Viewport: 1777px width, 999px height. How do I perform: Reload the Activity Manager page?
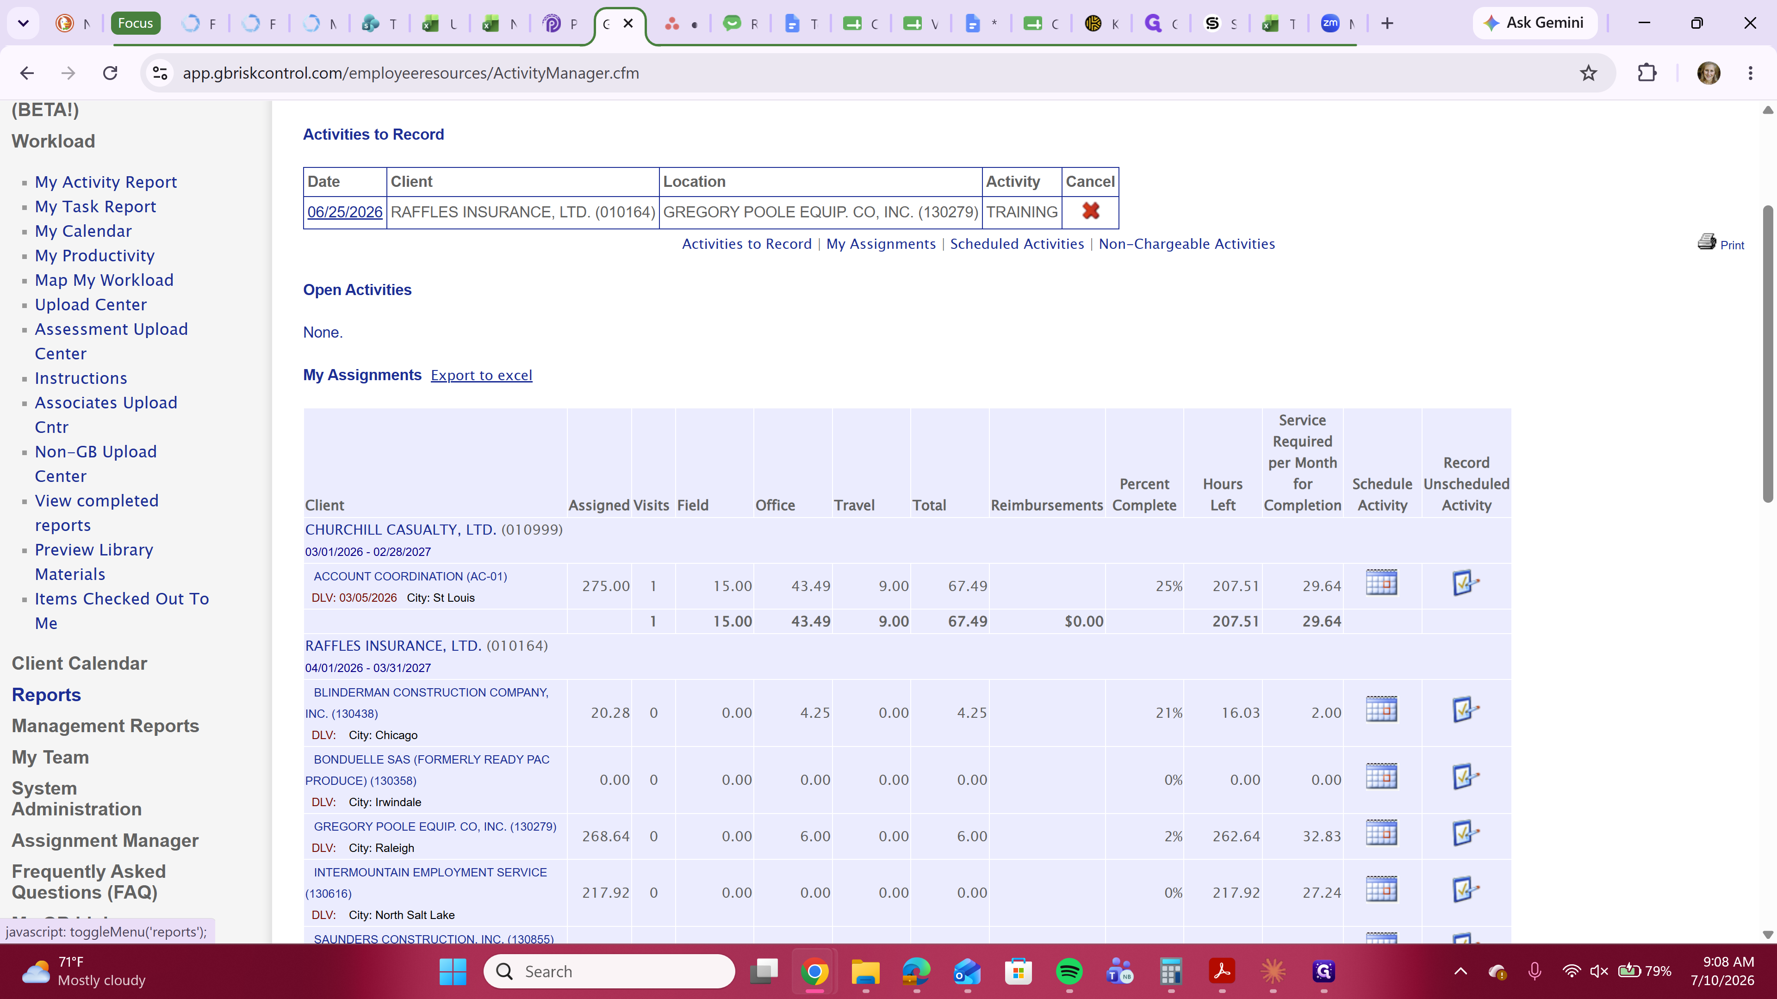111,73
